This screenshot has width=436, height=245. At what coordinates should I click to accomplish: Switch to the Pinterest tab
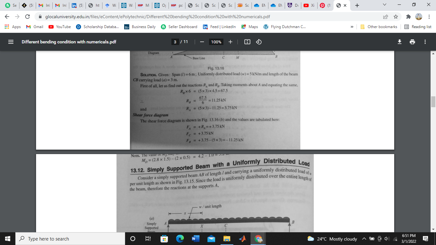pyautogui.click(x=325, y=5)
